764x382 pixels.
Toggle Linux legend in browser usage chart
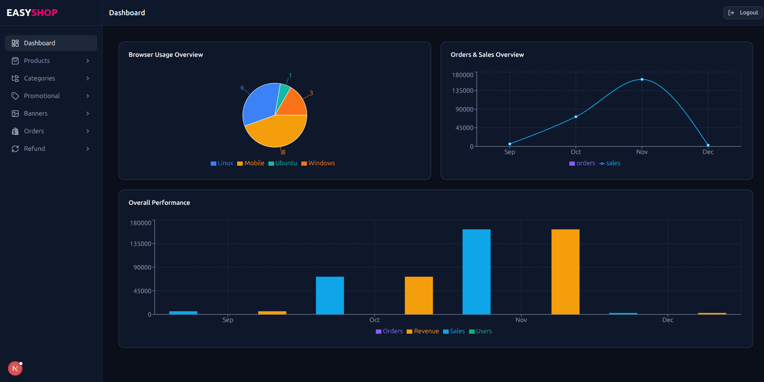(222, 163)
